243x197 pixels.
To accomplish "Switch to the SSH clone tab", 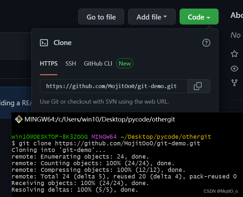I will (71, 64).
